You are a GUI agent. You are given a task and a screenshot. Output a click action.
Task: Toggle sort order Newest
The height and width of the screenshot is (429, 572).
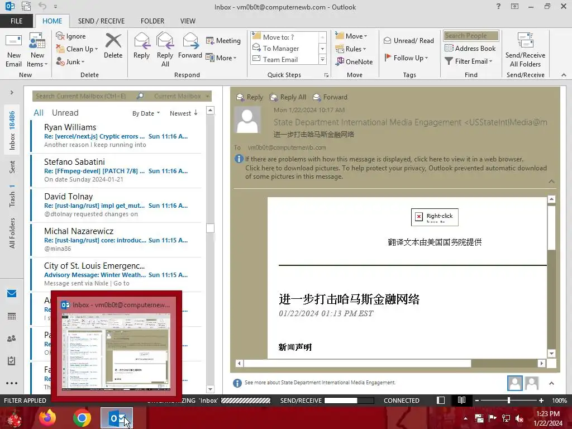183,113
